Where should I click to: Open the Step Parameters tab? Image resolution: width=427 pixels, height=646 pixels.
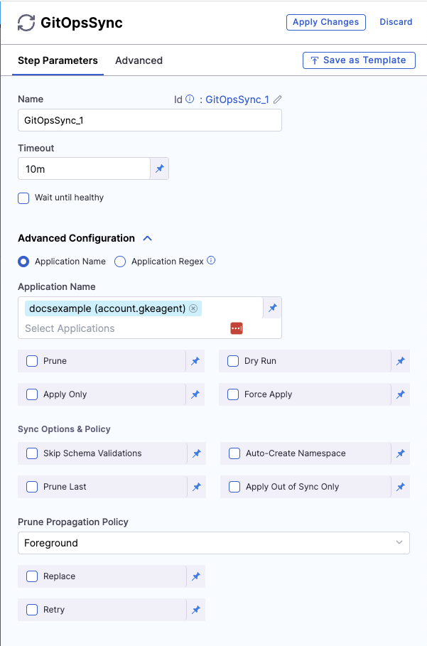pyautogui.click(x=58, y=60)
